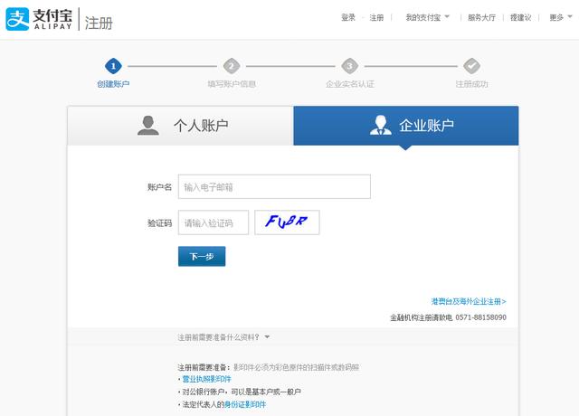Viewport: 579px width, 416px height.
Task: Click phone number text 0571-88158090
Action: pos(480,317)
